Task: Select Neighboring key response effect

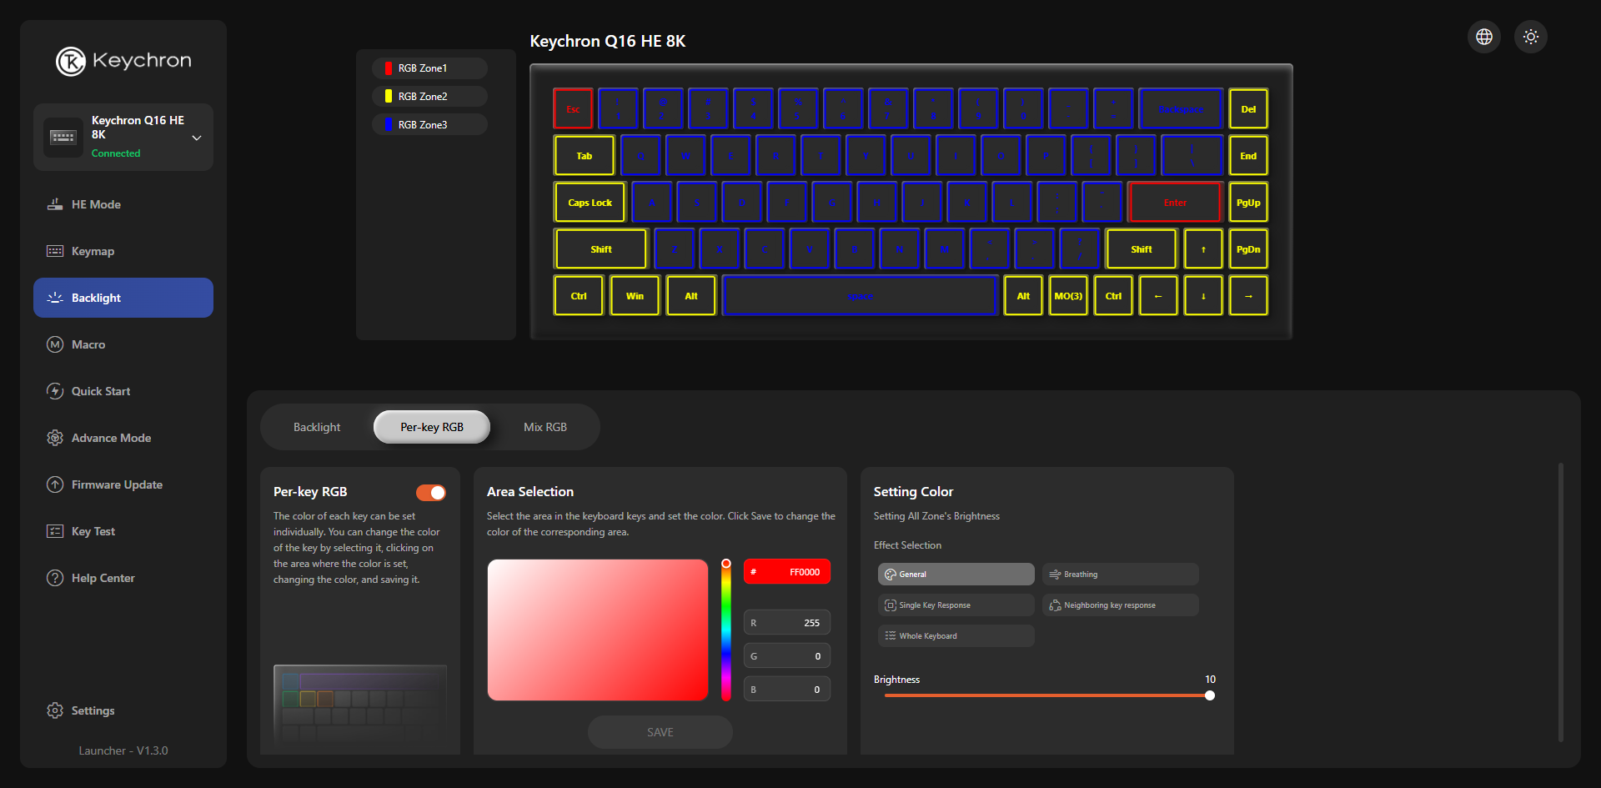Action: tap(1120, 605)
